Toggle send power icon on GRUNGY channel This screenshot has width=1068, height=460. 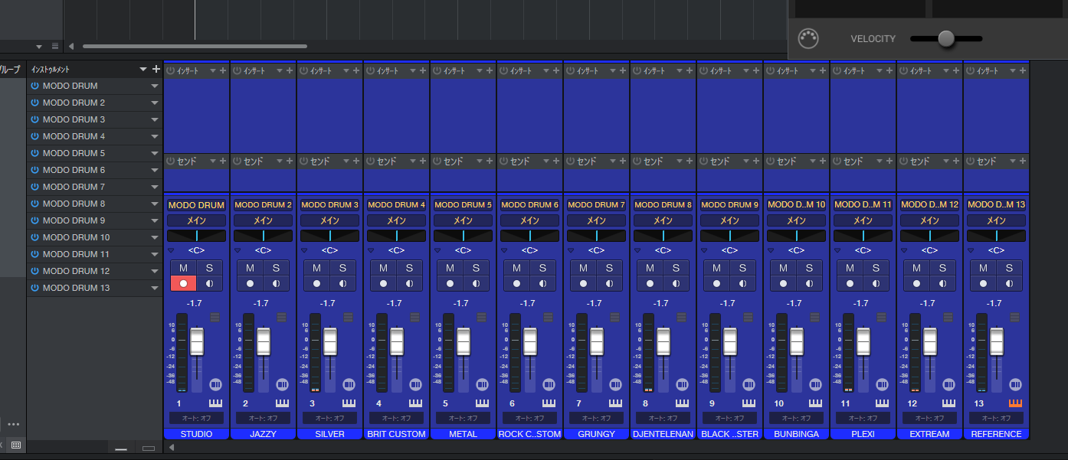click(572, 161)
